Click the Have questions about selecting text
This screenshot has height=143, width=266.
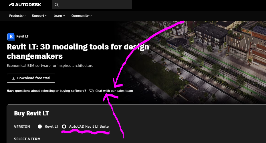click(46, 91)
